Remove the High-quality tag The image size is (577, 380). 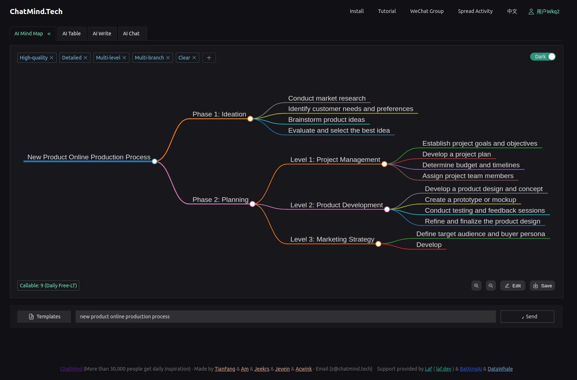point(52,58)
